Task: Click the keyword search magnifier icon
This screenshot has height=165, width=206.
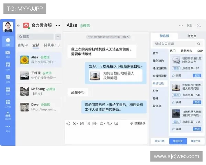Action: [x=199, y=44]
